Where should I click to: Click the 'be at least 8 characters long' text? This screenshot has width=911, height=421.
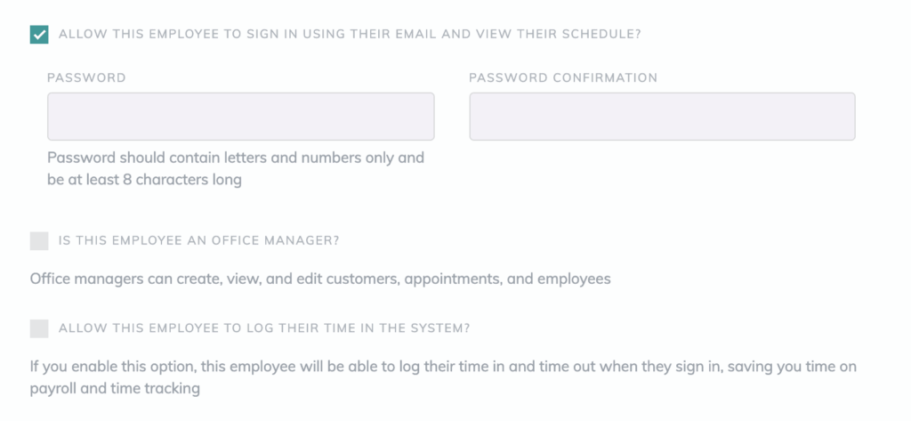145,180
